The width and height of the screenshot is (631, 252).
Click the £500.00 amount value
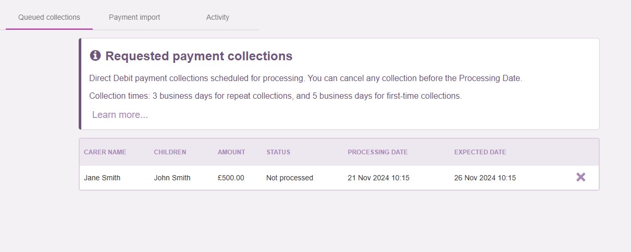point(231,178)
